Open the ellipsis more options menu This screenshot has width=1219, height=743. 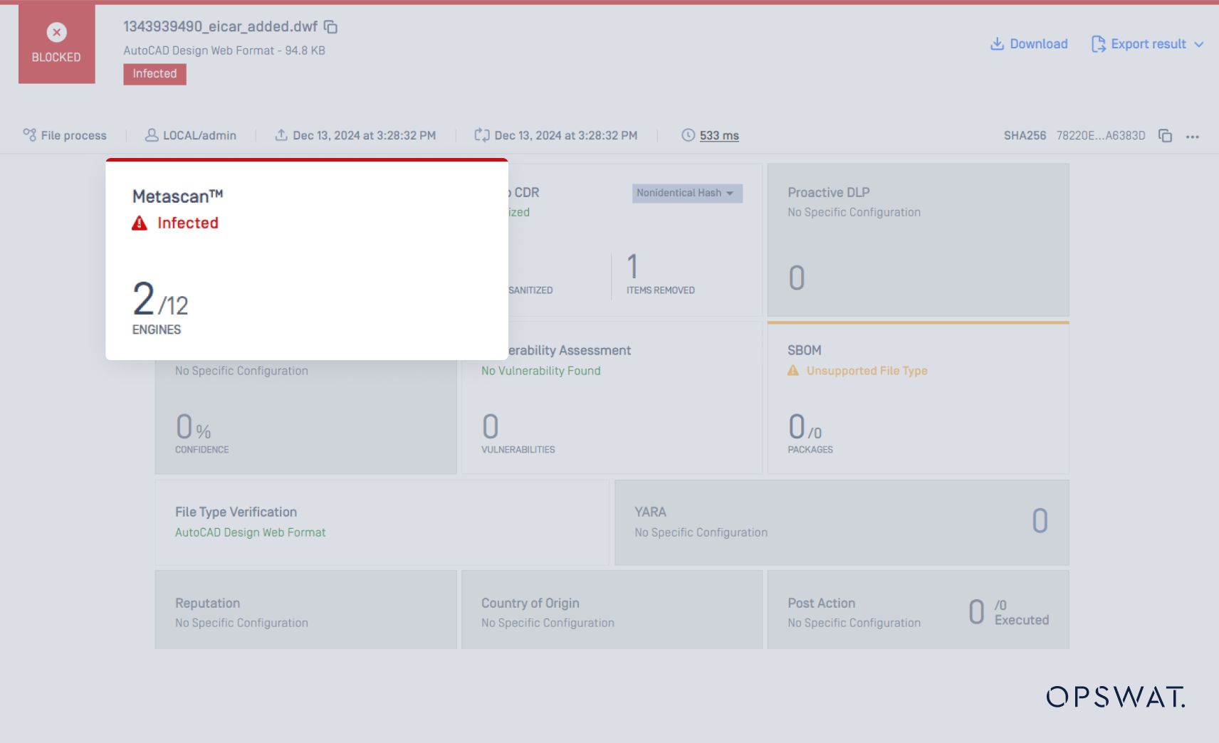[1193, 137]
